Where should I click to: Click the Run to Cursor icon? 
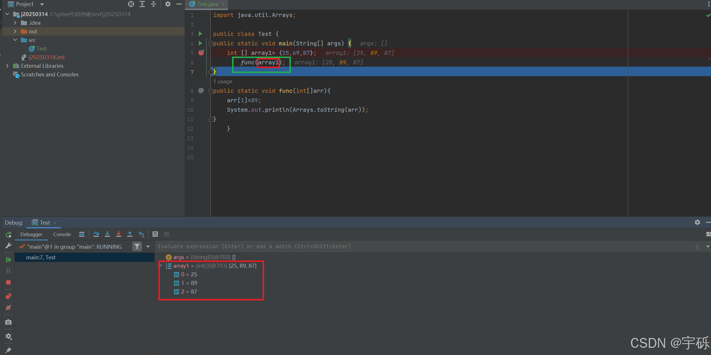[141, 234]
